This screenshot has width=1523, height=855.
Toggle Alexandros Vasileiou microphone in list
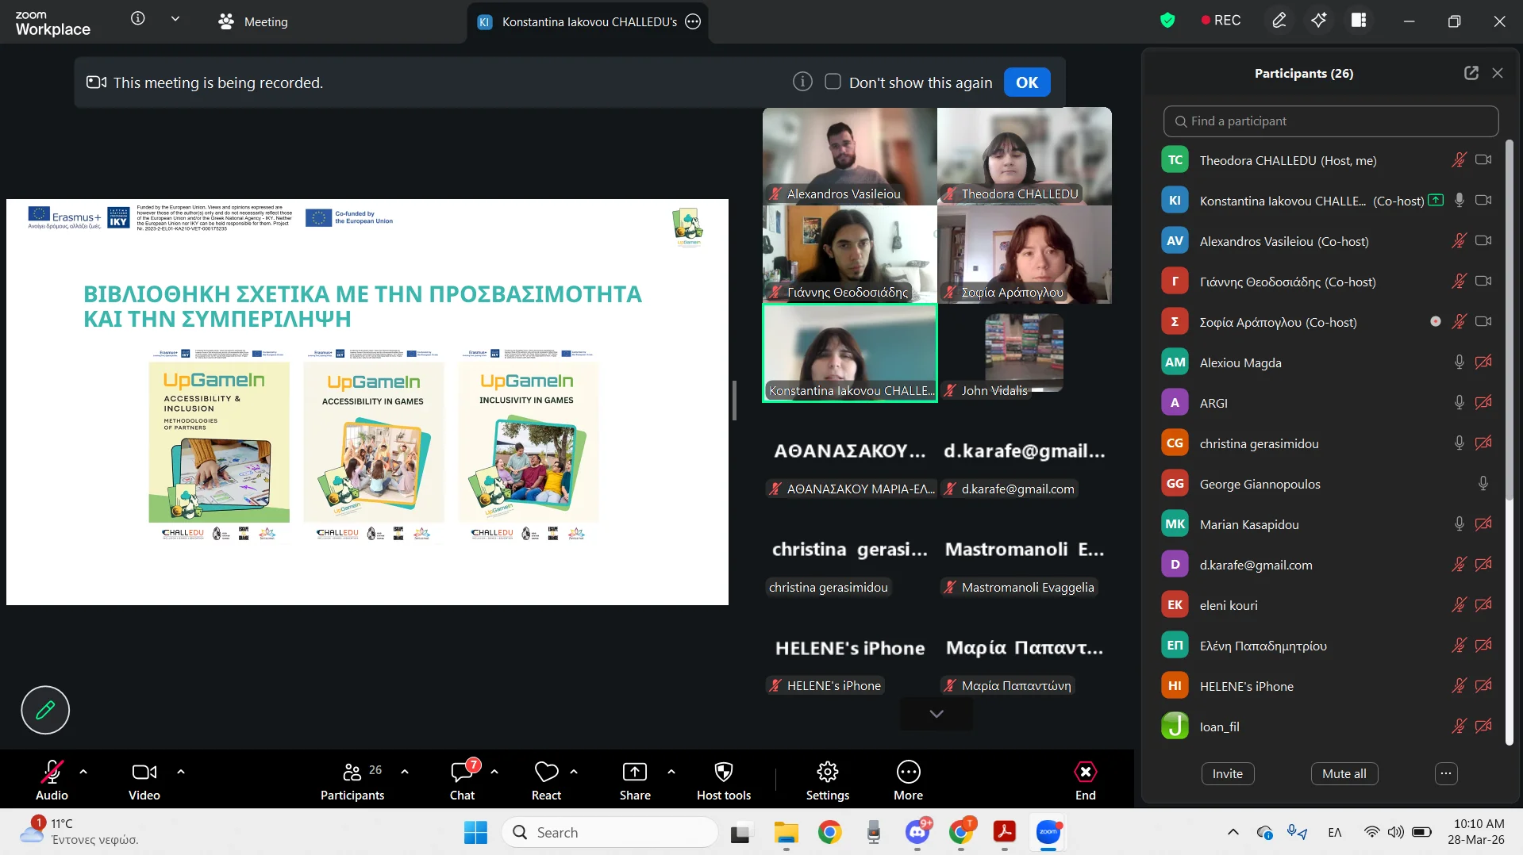click(x=1459, y=241)
